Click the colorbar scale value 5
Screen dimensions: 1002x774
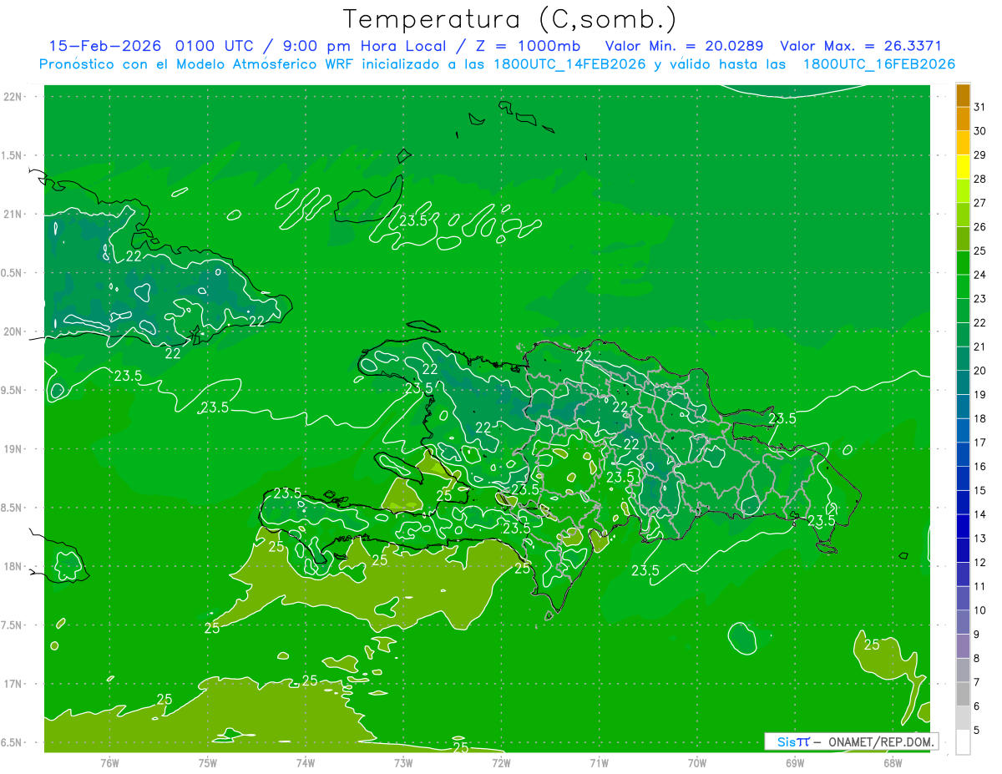pos(977,731)
